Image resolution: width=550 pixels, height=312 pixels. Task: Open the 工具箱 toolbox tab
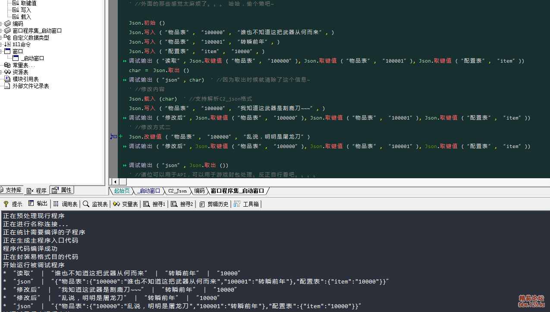(x=247, y=204)
